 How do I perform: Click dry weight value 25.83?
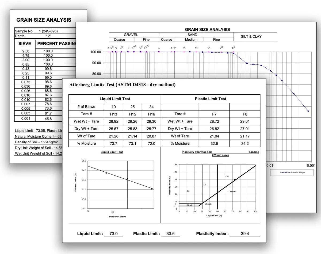pyautogui.click(x=133, y=129)
